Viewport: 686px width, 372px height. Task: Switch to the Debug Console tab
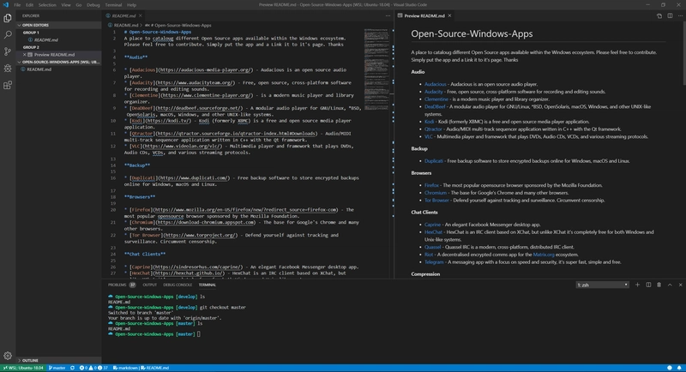click(178, 285)
